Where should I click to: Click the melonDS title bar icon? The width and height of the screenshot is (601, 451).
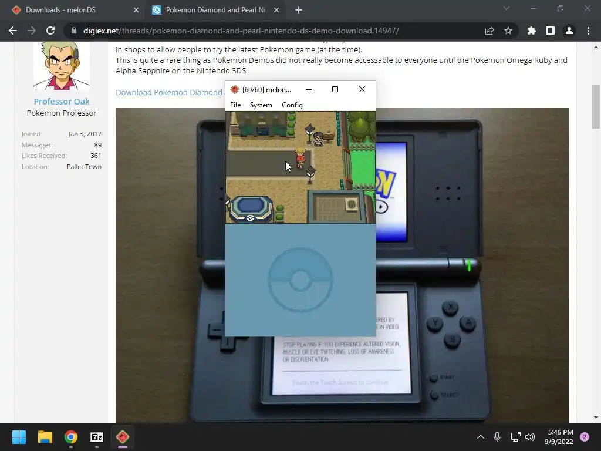(x=235, y=90)
